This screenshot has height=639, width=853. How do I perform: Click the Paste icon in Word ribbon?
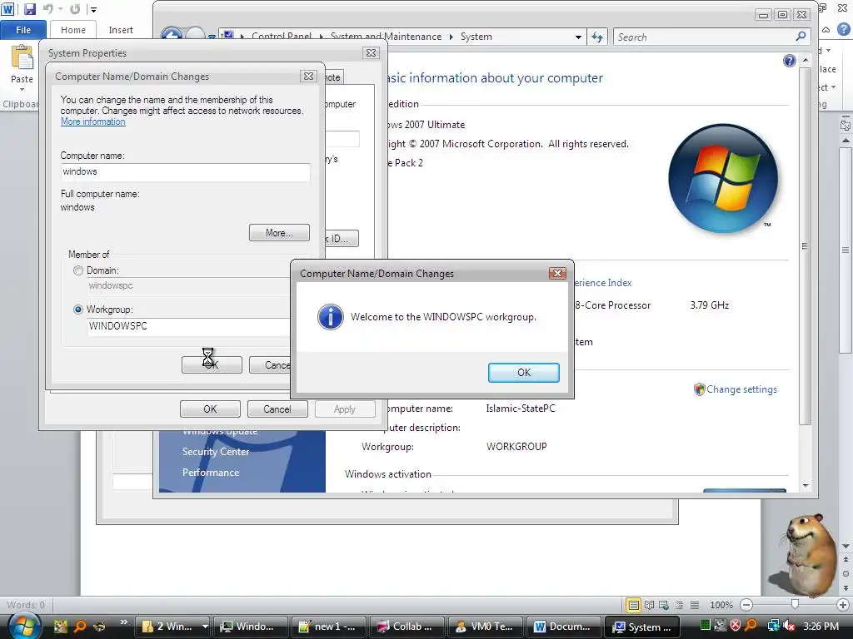pos(22,58)
